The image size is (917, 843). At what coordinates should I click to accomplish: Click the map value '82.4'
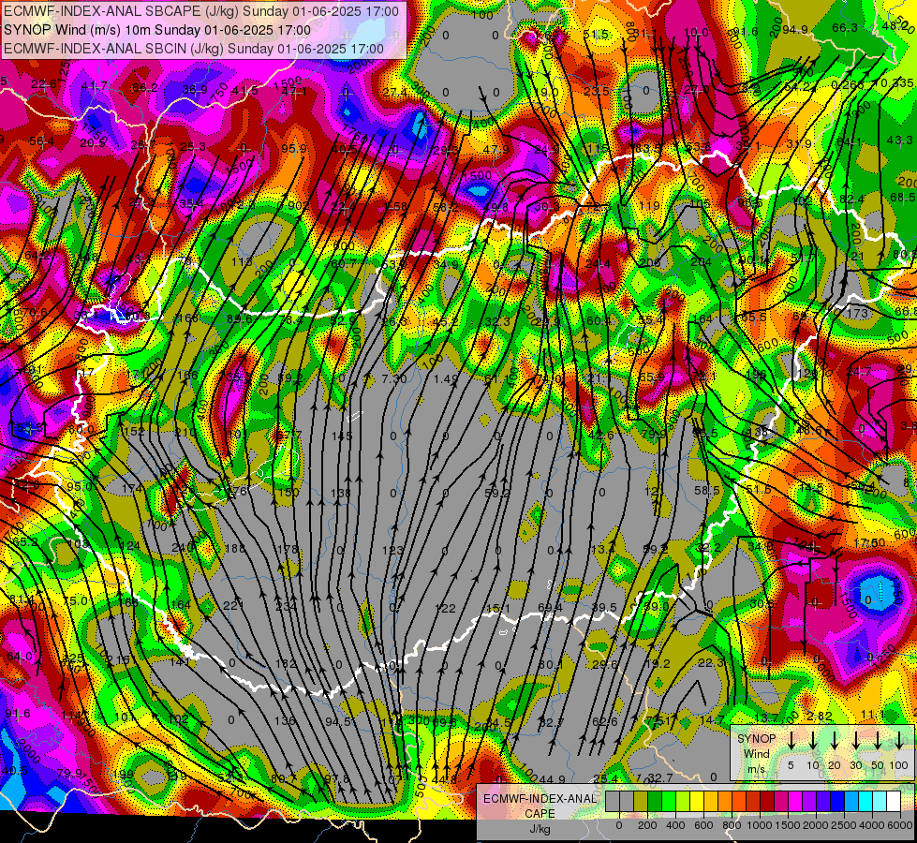pos(851,200)
